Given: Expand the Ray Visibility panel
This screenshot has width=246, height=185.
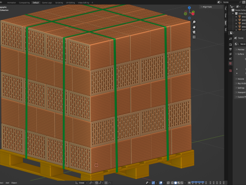Looking at the screenshot, I should coord(240,83).
